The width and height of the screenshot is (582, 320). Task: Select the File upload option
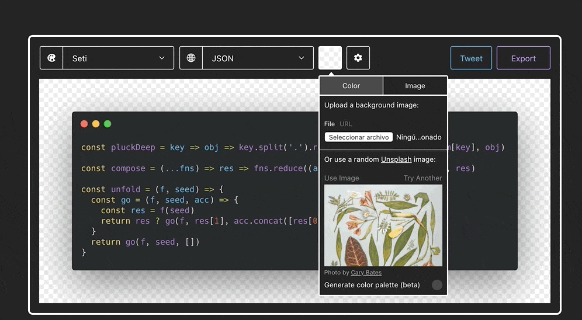point(329,124)
